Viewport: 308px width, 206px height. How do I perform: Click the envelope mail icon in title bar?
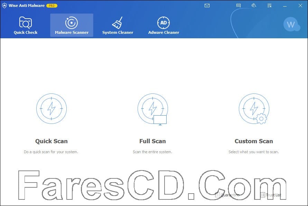coord(207,6)
